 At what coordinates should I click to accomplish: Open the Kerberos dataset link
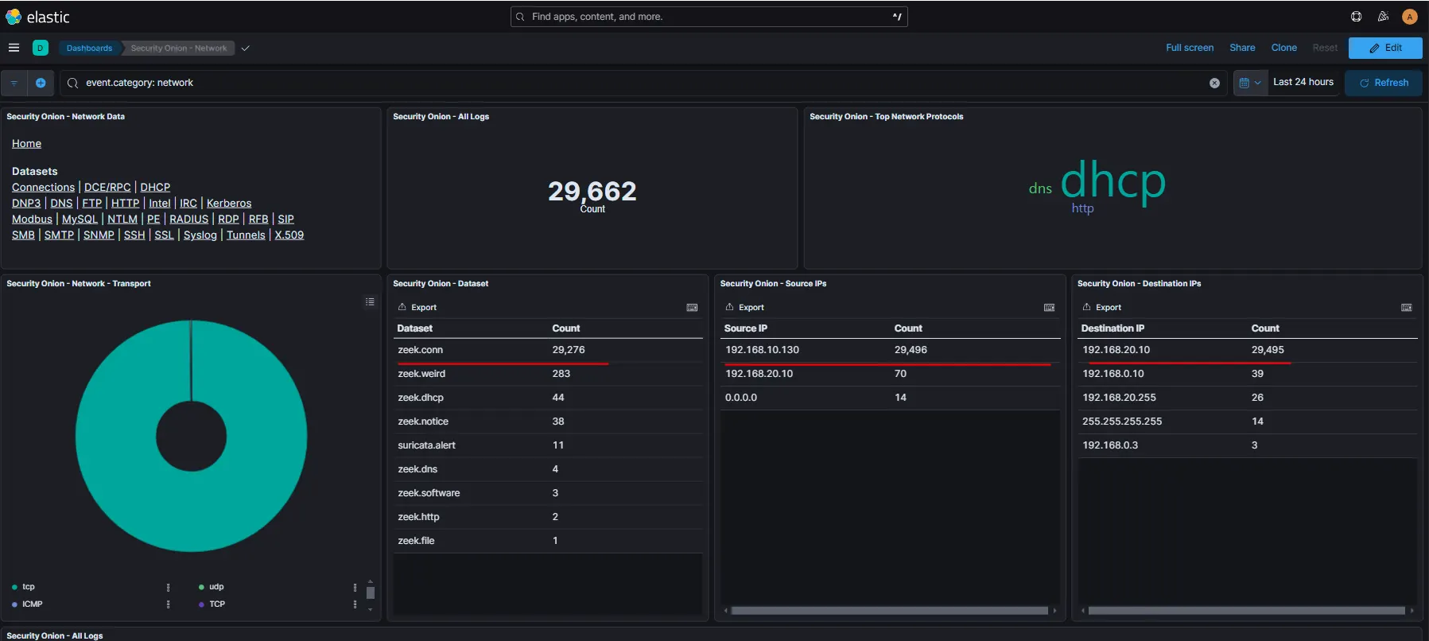229,204
